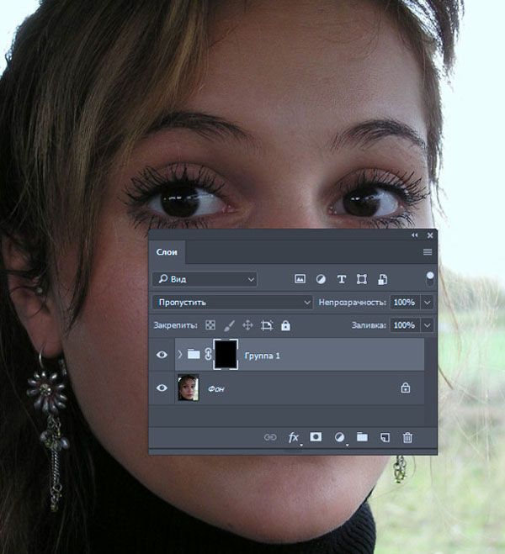Filter for smart objects icon
Screen dimensions: 505x554
(x=382, y=279)
